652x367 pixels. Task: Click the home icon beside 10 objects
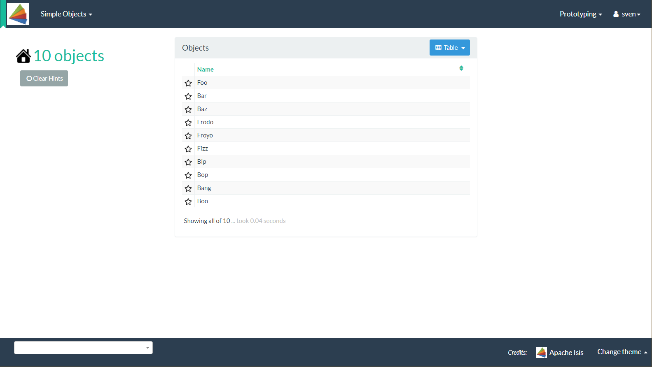23,56
